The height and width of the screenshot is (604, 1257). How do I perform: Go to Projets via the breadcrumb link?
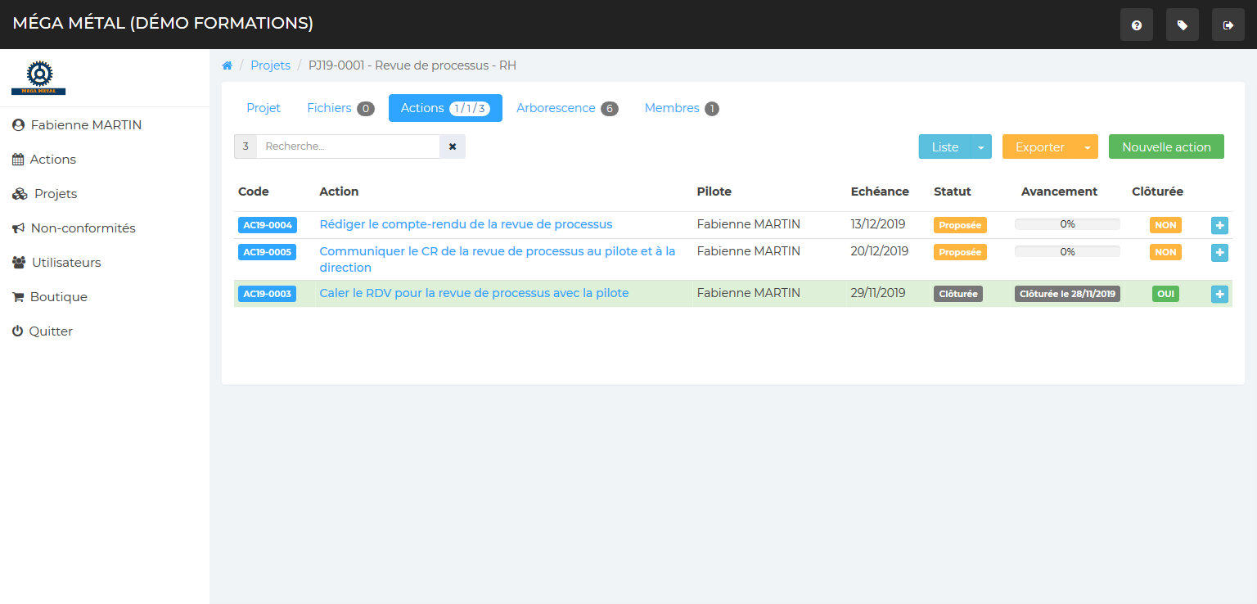click(x=270, y=65)
